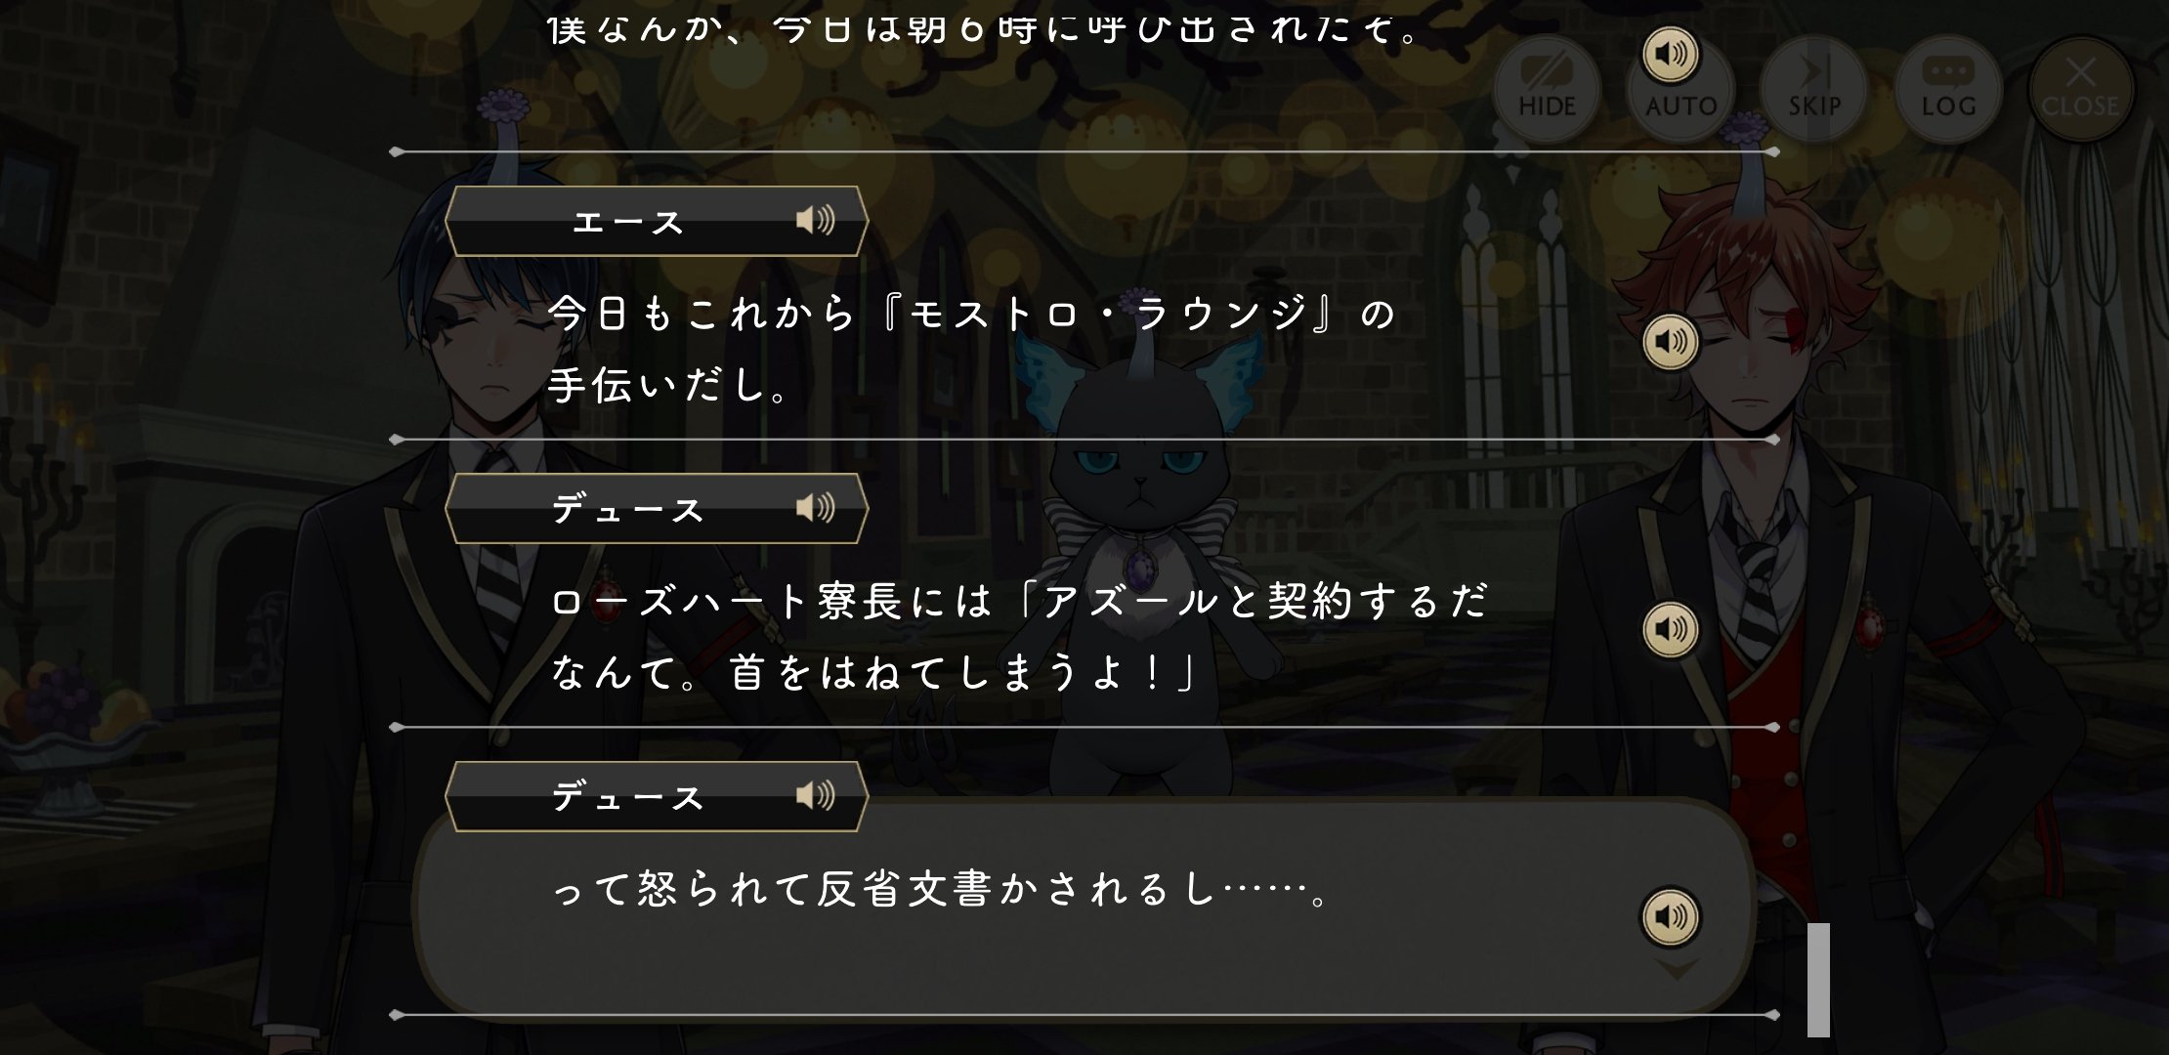Click the log scrollbar thumb
The image size is (2169, 1055).
1818,980
